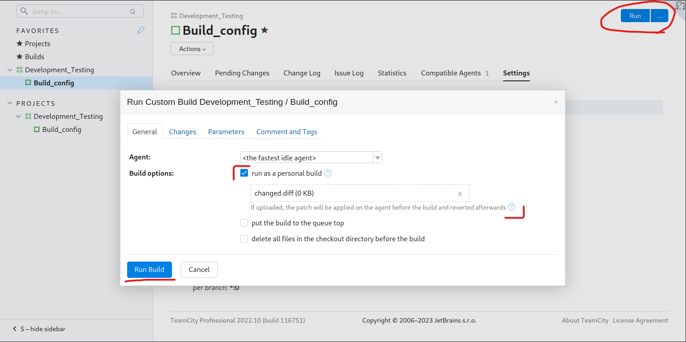The height and width of the screenshot is (342, 686).
Task: Click the Development_Testing breadcrumb project icon
Action: [173, 15]
